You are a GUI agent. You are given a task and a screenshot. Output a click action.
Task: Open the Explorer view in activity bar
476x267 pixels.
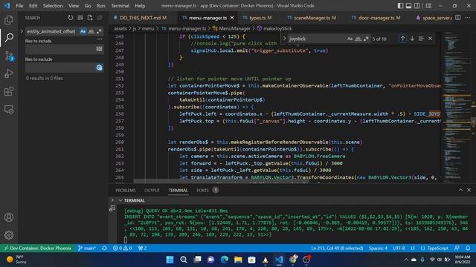tap(9, 20)
